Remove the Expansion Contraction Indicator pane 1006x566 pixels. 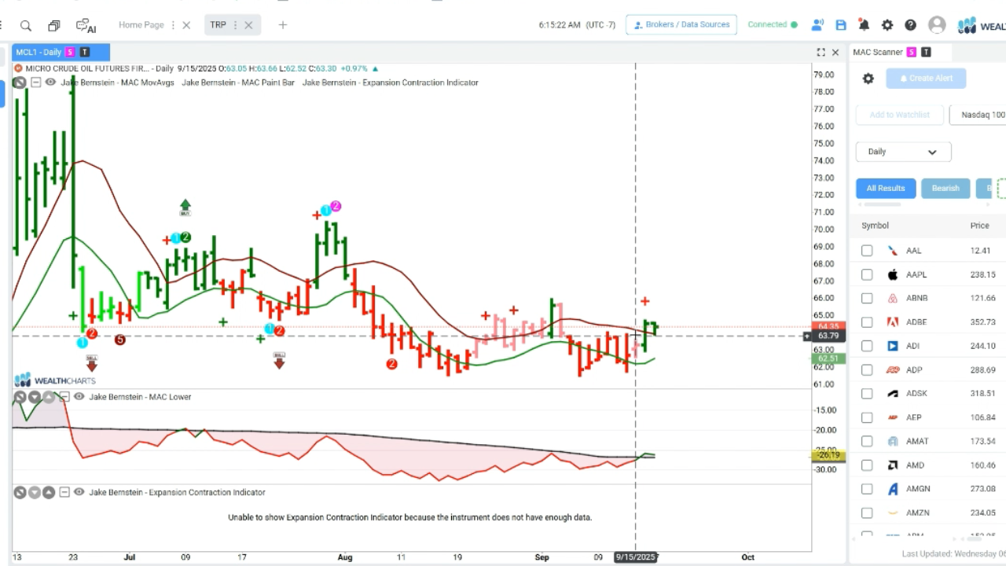tap(20, 492)
